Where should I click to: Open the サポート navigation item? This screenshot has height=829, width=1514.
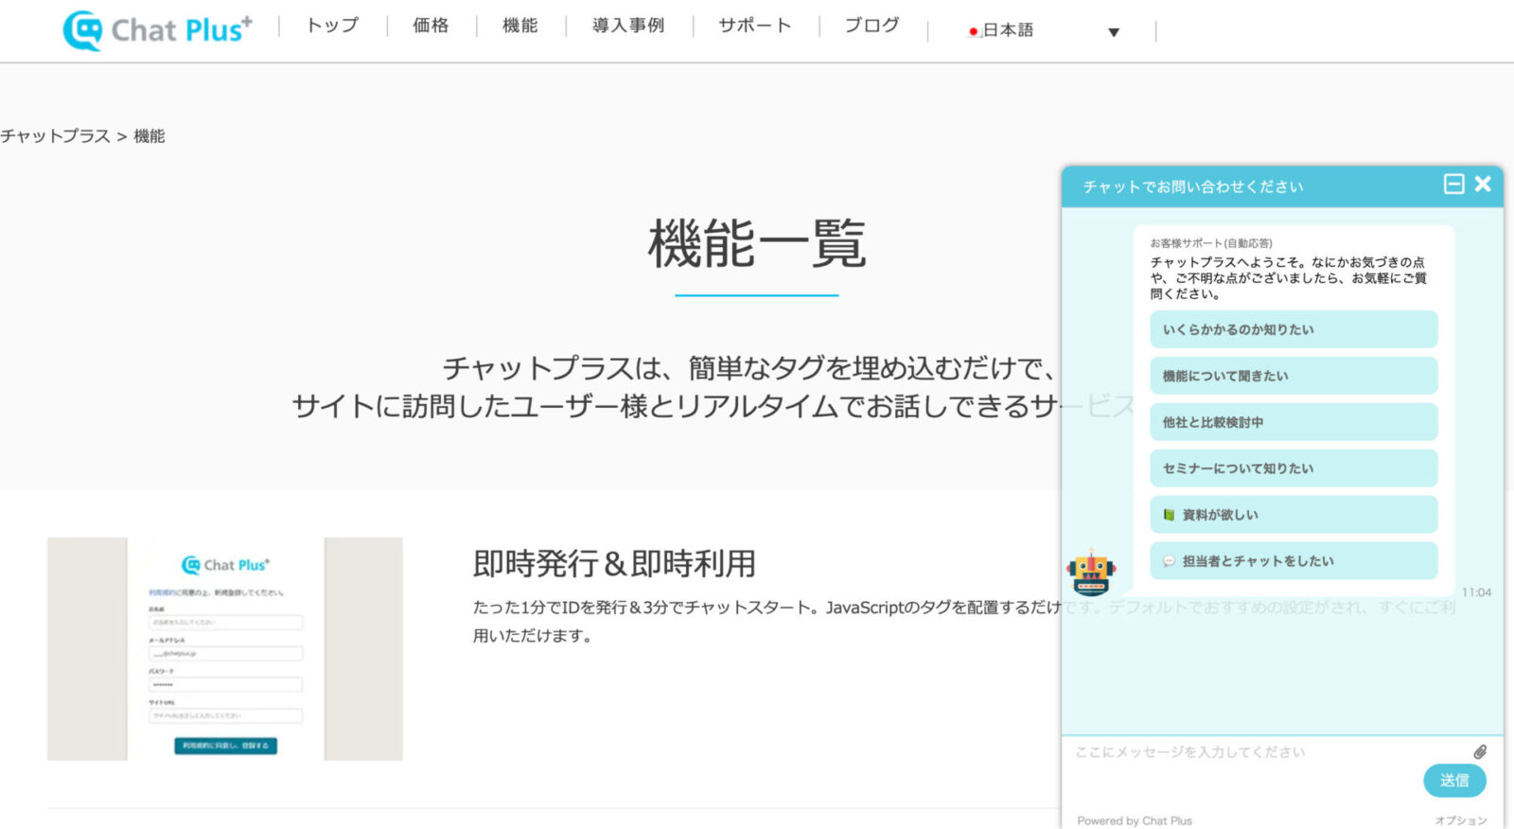point(754,26)
